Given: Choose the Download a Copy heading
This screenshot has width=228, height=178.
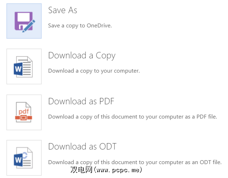Looking at the screenshot, I should pyautogui.click(x=82, y=56).
